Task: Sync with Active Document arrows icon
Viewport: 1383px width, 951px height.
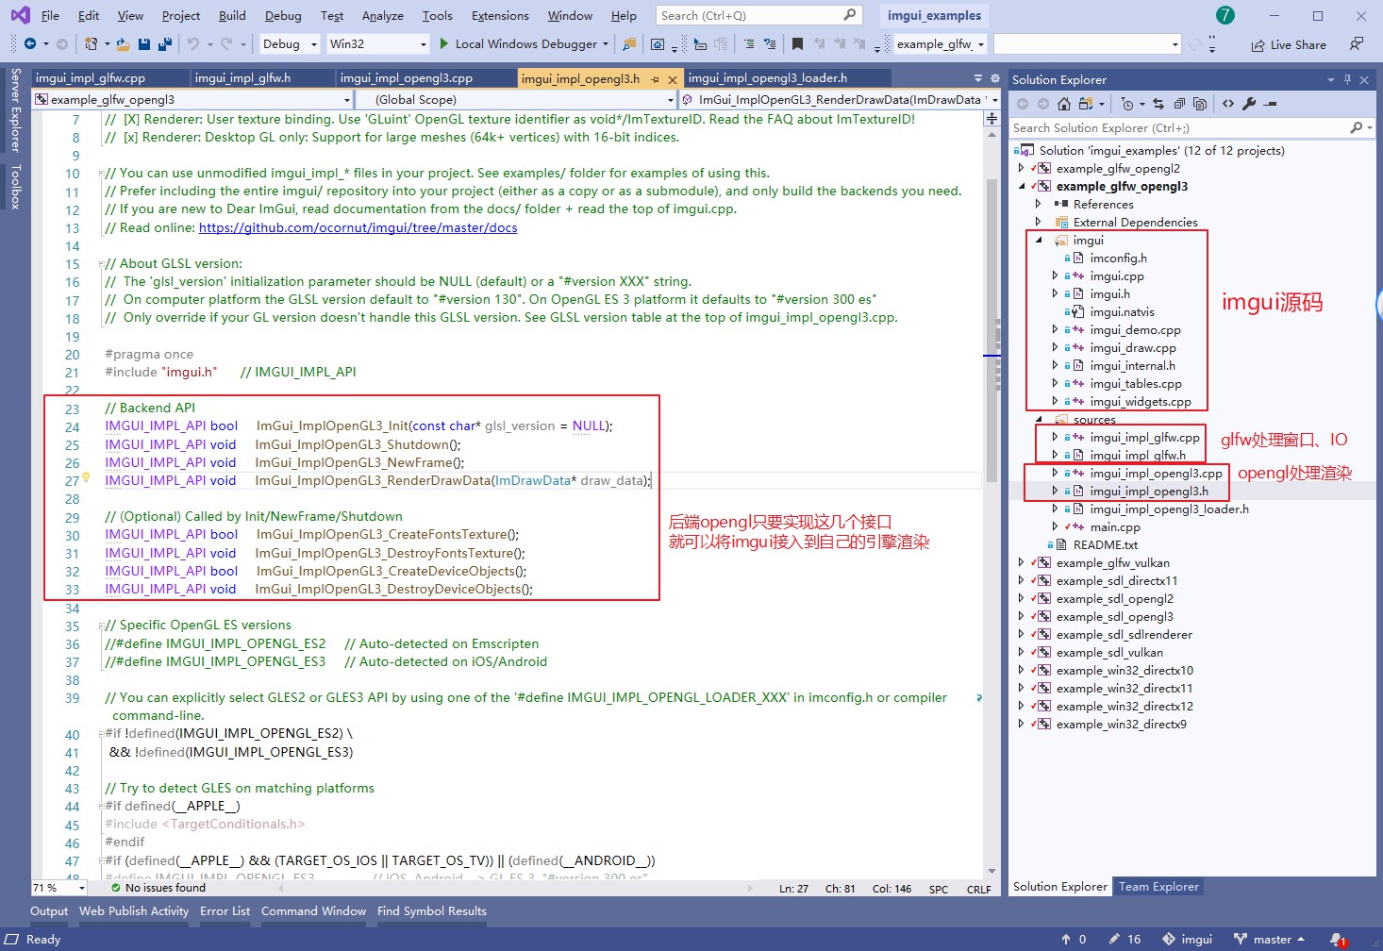Action: pos(1158,104)
